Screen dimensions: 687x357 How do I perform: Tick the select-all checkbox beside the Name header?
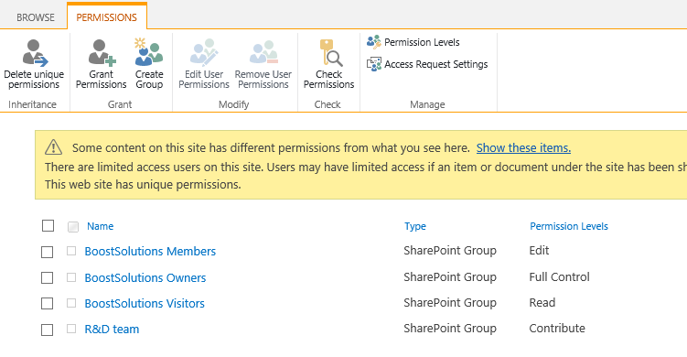pos(48,225)
